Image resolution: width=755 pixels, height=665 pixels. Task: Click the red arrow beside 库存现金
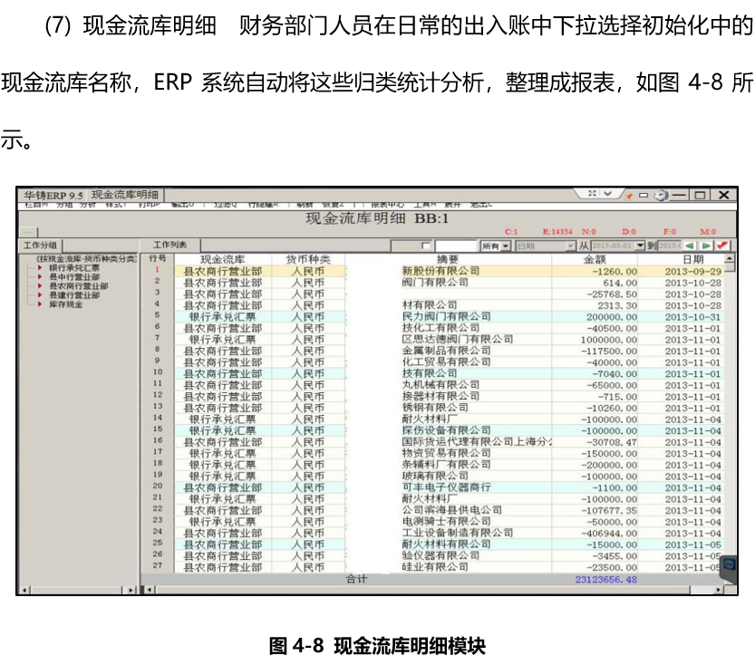[x=41, y=304]
